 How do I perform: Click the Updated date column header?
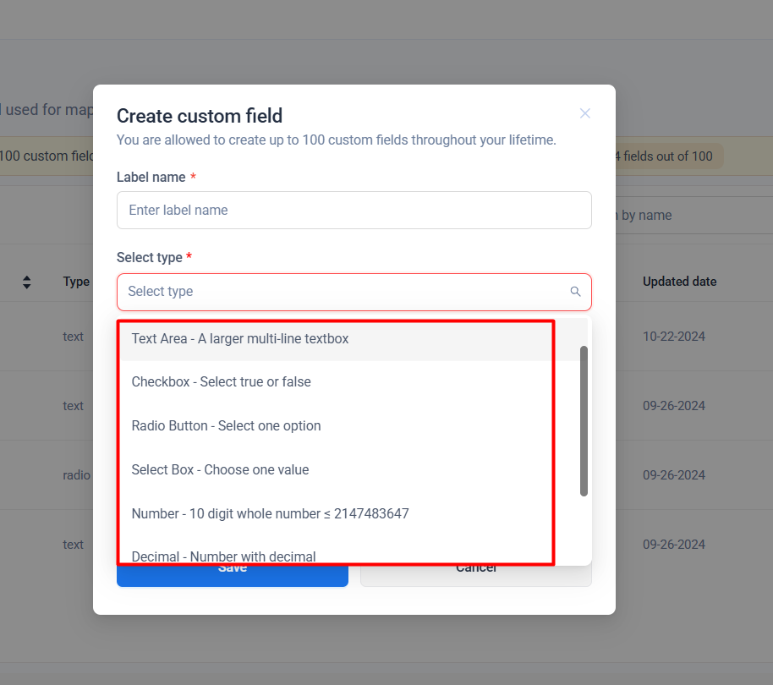pyautogui.click(x=679, y=282)
